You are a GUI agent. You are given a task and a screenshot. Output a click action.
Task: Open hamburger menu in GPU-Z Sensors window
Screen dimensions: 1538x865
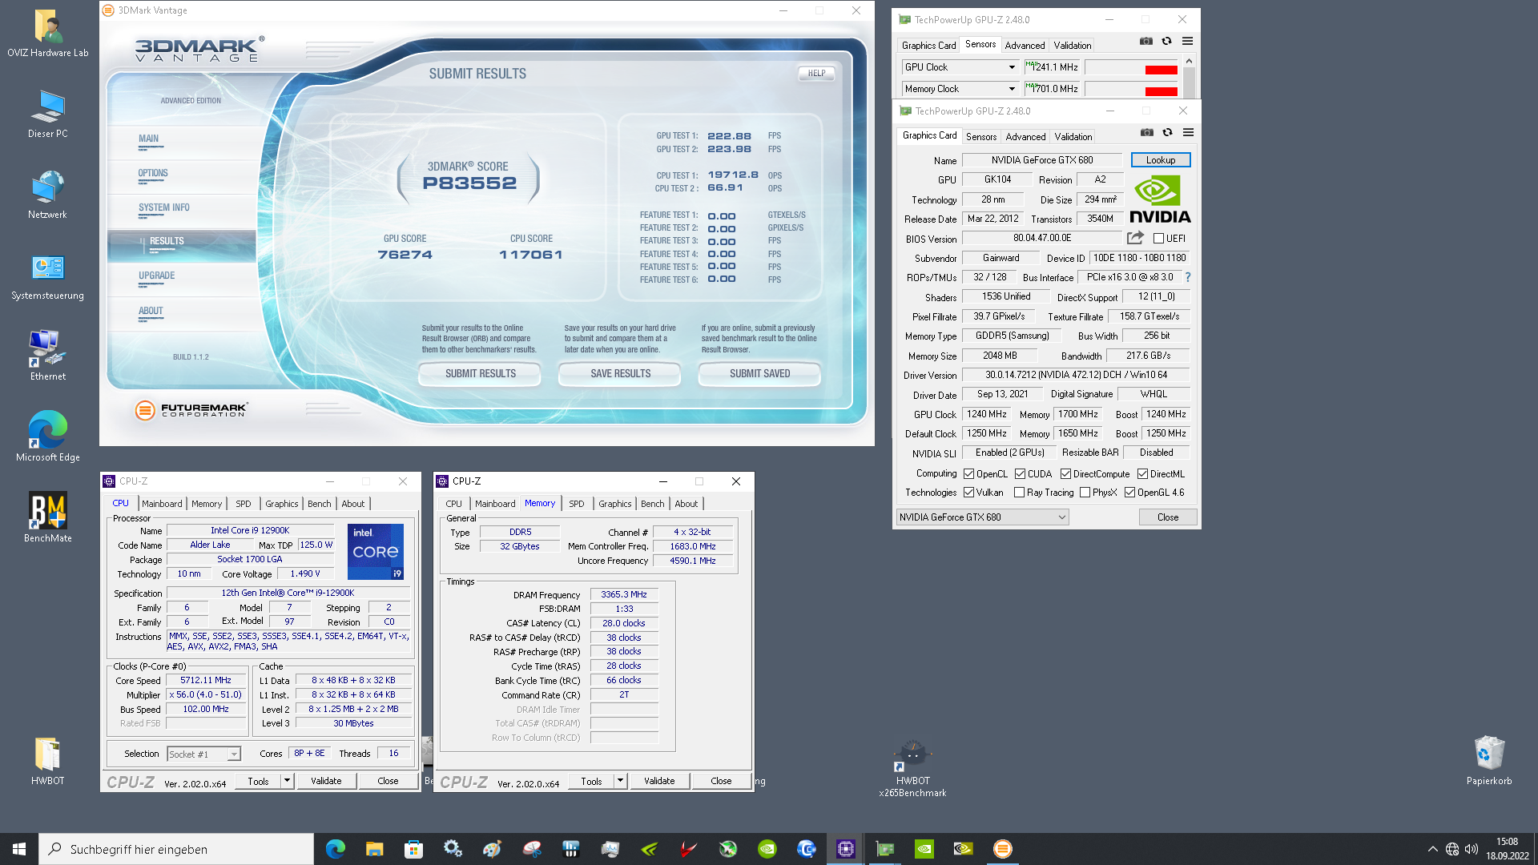(1188, 42)
